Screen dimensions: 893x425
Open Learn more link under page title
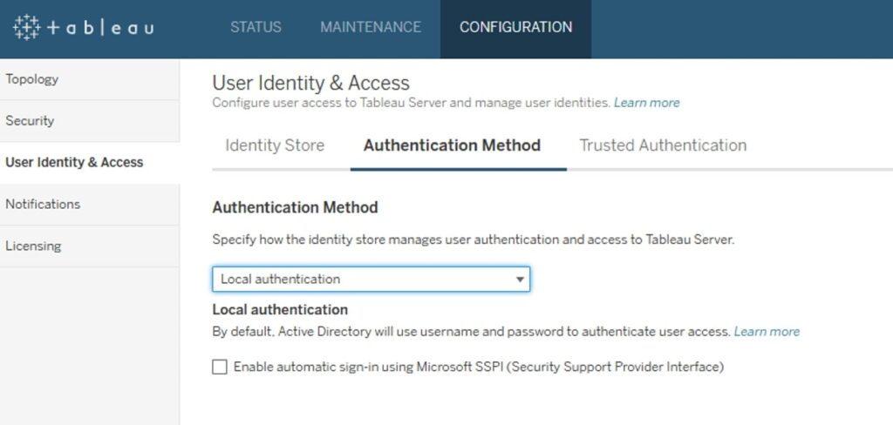click(x=646, y=103)
